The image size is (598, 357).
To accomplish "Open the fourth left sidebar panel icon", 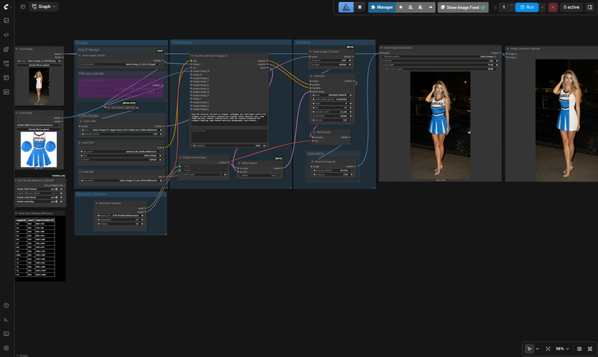I will [6, 63].
